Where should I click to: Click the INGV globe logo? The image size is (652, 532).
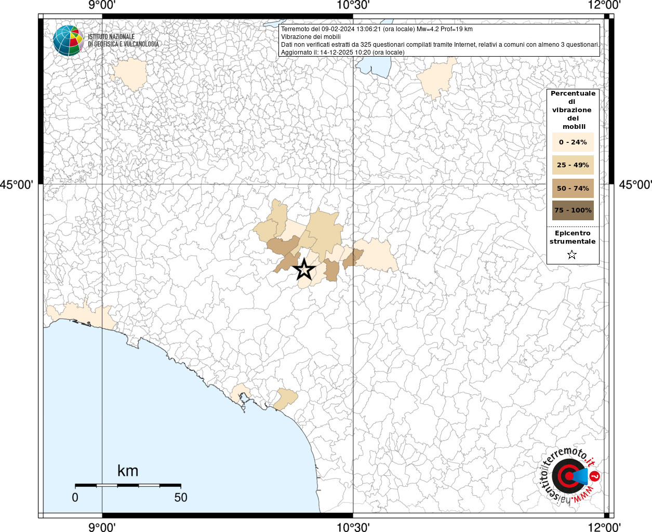(x=68, y=41)
